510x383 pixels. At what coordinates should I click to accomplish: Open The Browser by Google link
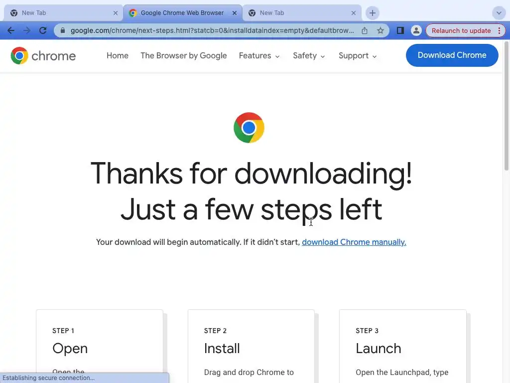coord(183,56)
